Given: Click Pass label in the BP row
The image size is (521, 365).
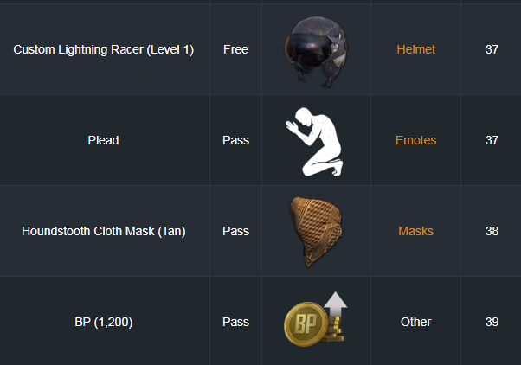Looking at the screenshot, I should (235, 322).
